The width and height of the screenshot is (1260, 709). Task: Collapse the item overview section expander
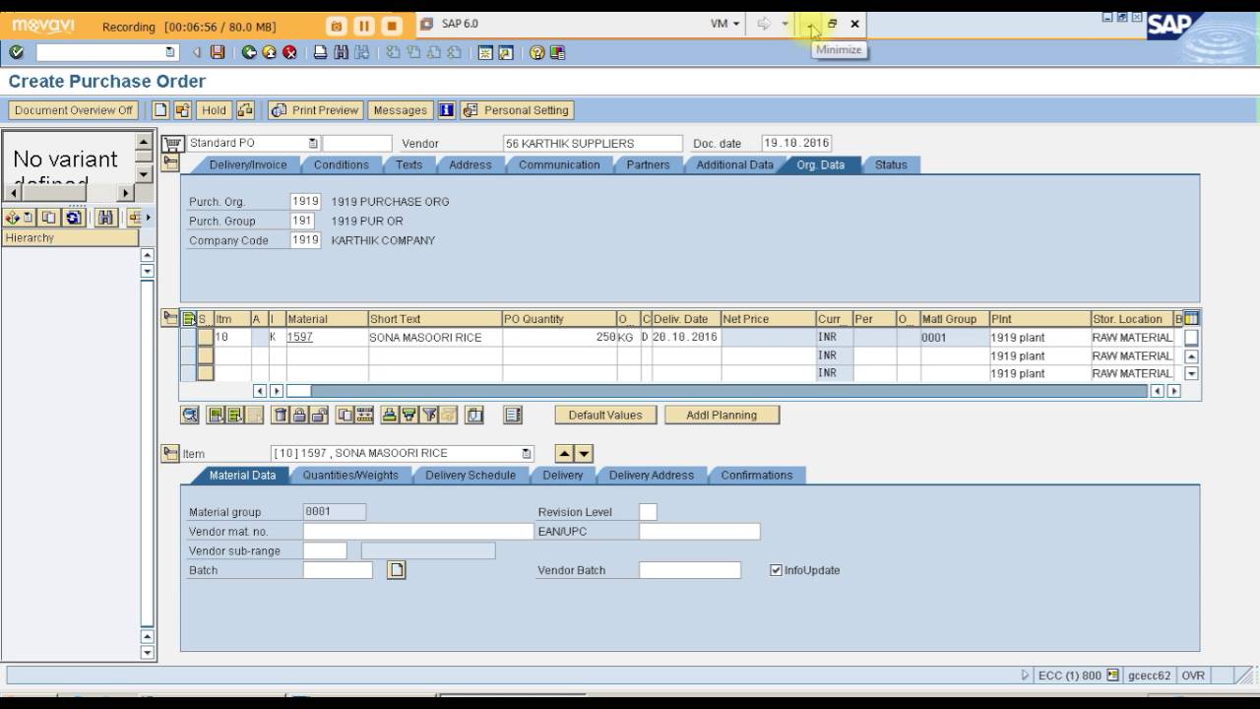pos(170,317)
